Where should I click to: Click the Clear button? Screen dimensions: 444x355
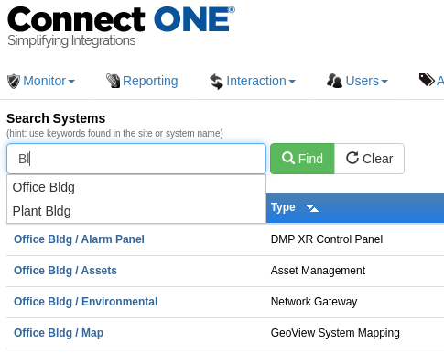370,159
